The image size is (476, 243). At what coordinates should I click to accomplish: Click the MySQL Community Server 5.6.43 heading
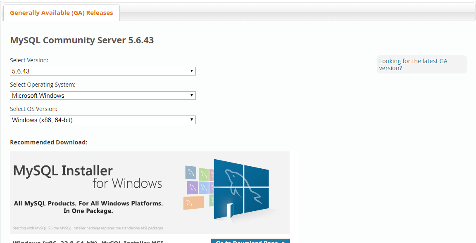(82, 40)
